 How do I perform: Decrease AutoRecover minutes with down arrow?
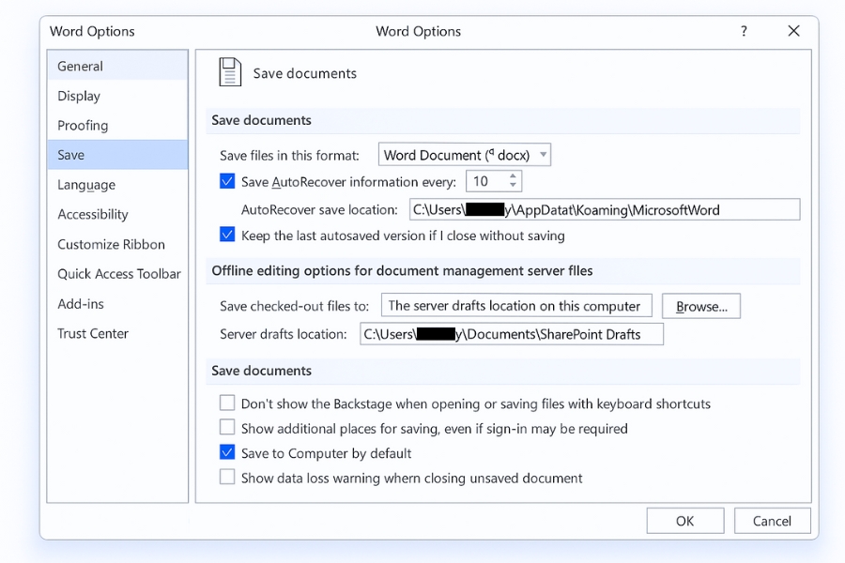click(x=513, y=186)
